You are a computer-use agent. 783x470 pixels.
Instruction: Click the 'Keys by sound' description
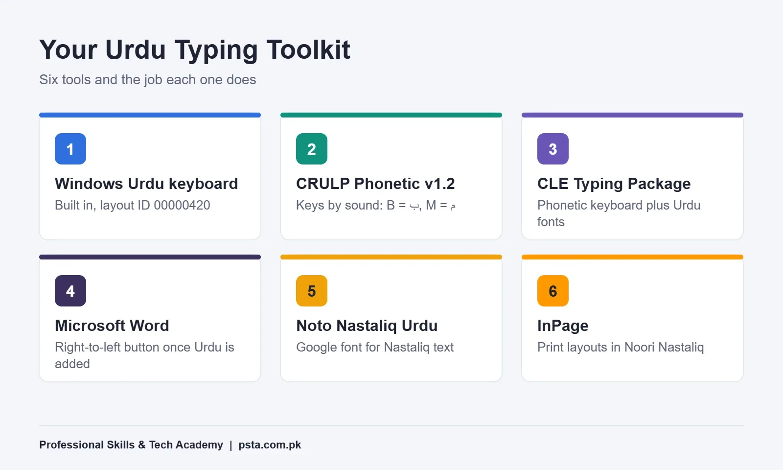pos(376,205)
